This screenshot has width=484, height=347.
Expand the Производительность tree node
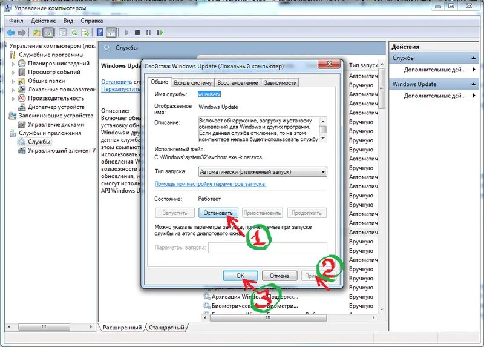(13, 99)
